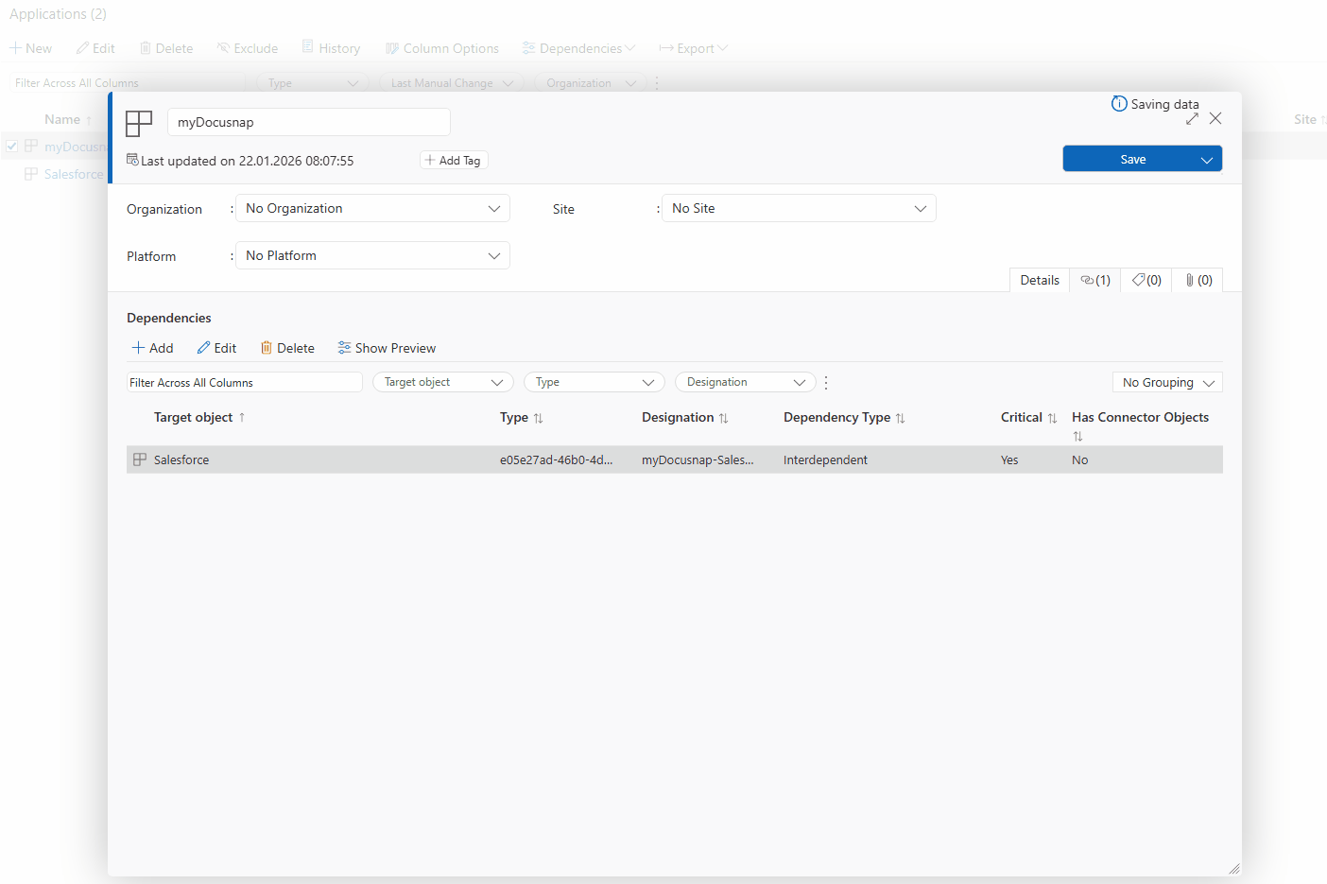Click the Saving data info icon
The image size is (1327, 884).
pos(1119,104)
